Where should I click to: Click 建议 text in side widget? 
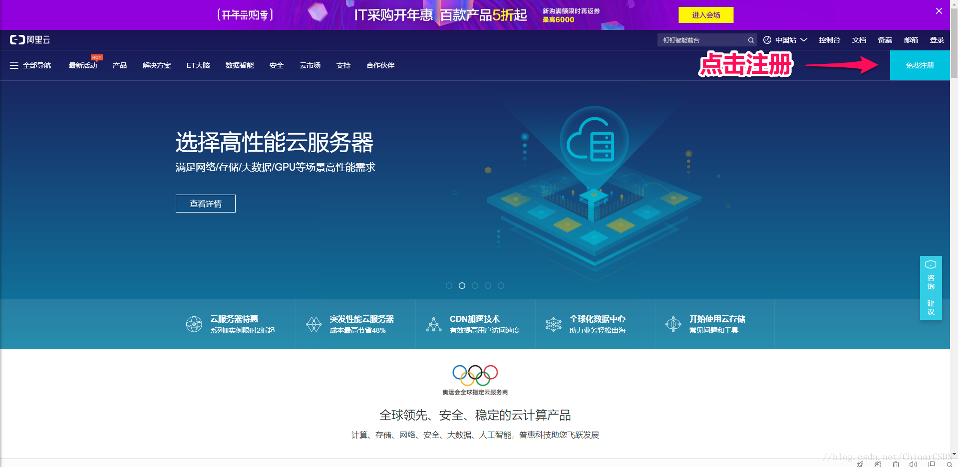click(x=931, y=307)
